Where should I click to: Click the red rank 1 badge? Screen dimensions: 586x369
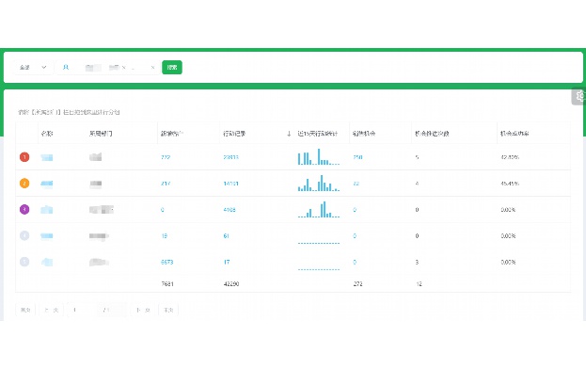[x=24, y=157]
